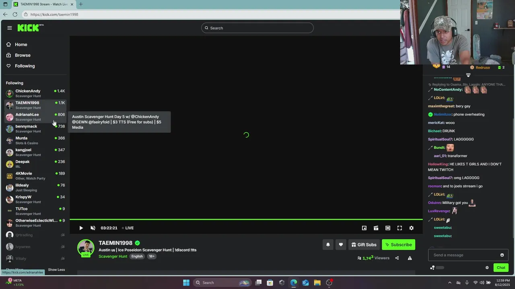This screenshot has width=515, height=289.
Task: Open chat settings gear
Action: (487, 268)
